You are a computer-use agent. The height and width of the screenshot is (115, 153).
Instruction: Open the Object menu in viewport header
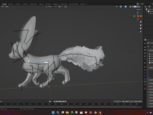[x=7, y=7]
